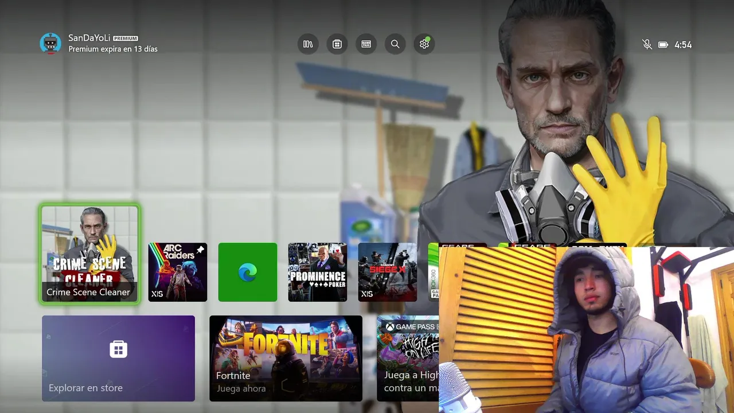Open the Game Pass icon in top bar
Screen dimensions: 734x413
tap(366, 44)
